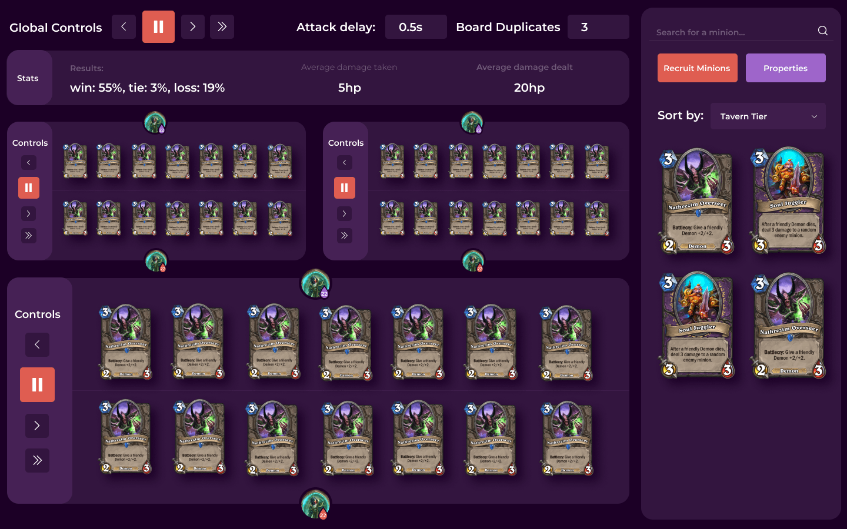Click the search magnifier icon

coord(822,31)
